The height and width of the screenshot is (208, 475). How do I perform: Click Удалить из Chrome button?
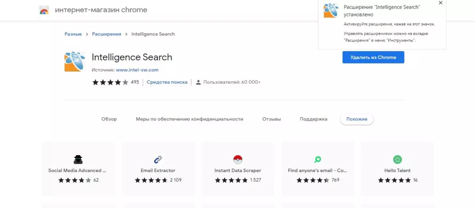pyautogui.click(x=373, y=57)
